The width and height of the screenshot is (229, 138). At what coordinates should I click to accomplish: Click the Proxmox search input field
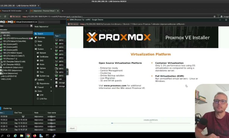[49, 22]
